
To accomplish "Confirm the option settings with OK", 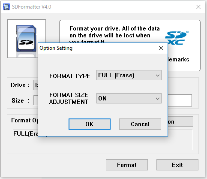I will click(90, 124).
